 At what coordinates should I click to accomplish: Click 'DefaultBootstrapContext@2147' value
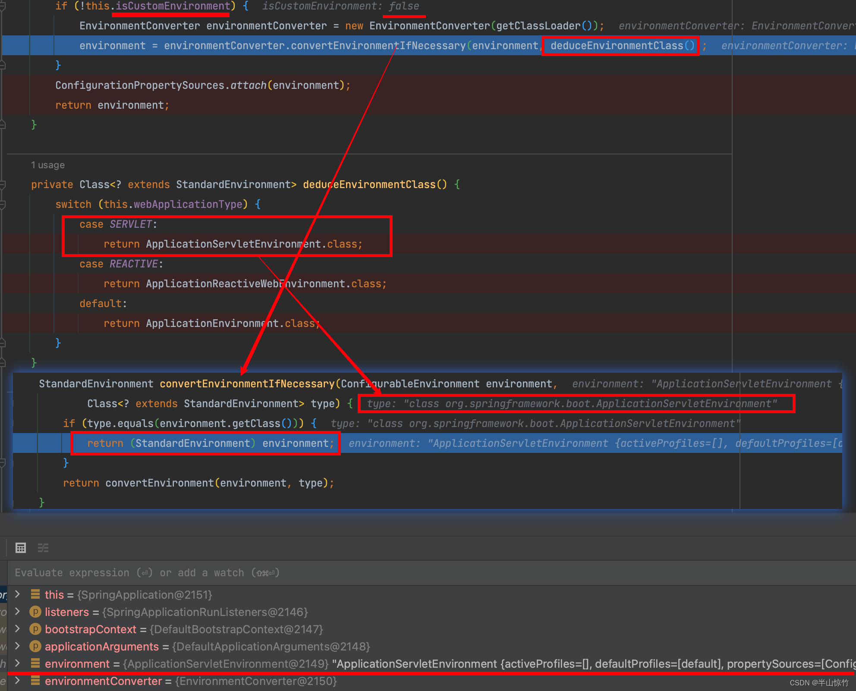[x=236, y=629]
